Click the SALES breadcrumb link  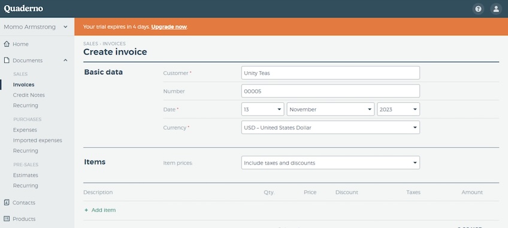coord(90,44)
